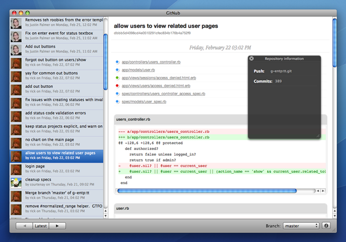Open app/views/users/access_denied.html.erb link
Image resolution: width=346 pixels, height=242 pixels.
pos(156,86)
